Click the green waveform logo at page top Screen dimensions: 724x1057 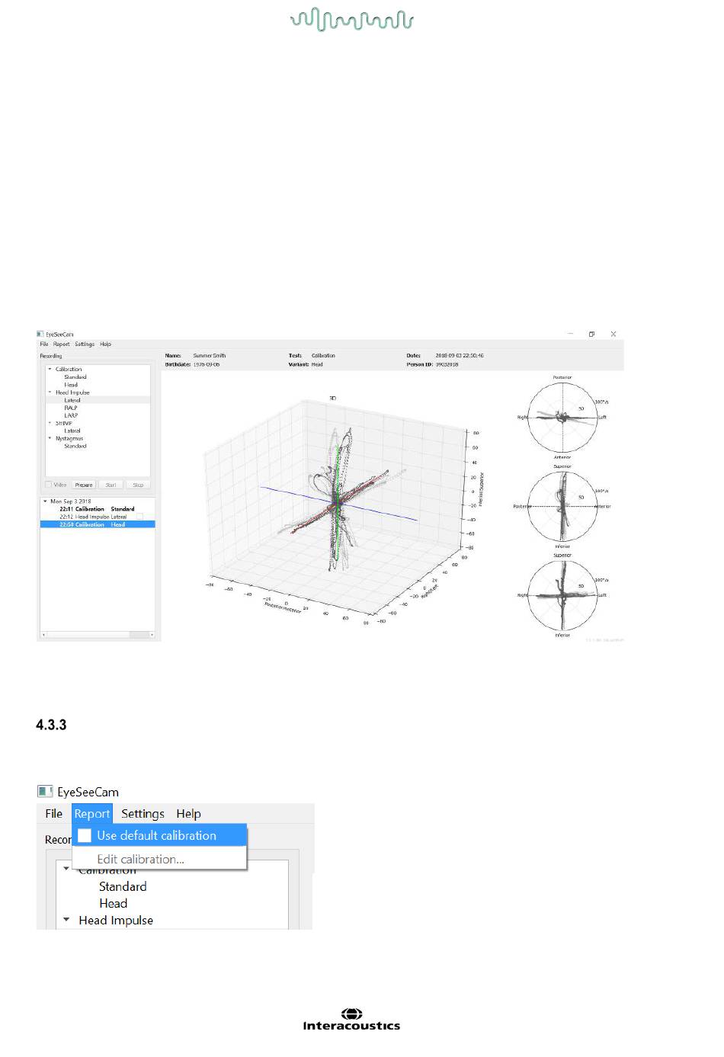[351, 20]
